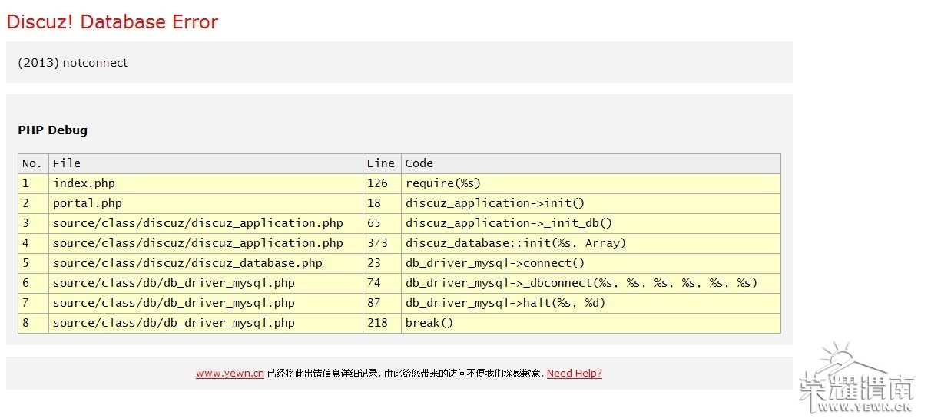
Task: Click the discuz_database.php file path
Action: pos(187,263)
